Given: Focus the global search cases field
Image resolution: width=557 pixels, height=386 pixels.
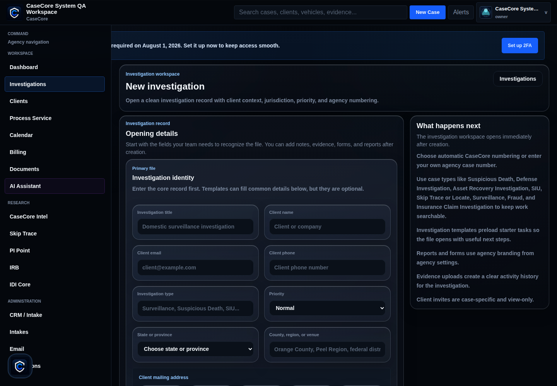Looking at the screenshot, I should pos(320,12).
